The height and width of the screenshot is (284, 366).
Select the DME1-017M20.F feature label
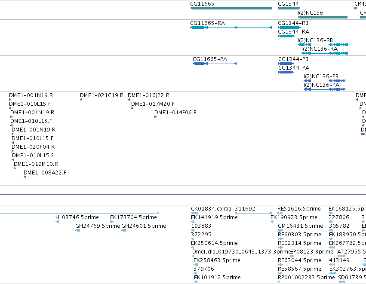(153, 104)
